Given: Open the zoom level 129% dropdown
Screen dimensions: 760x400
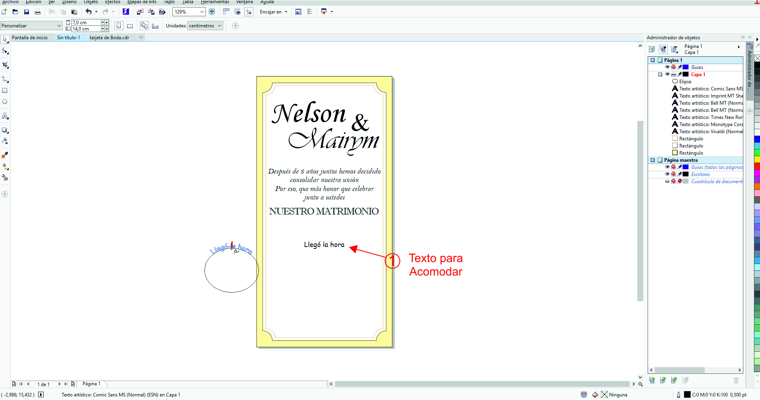Looking at the screenshot, I should click(202, 12).
